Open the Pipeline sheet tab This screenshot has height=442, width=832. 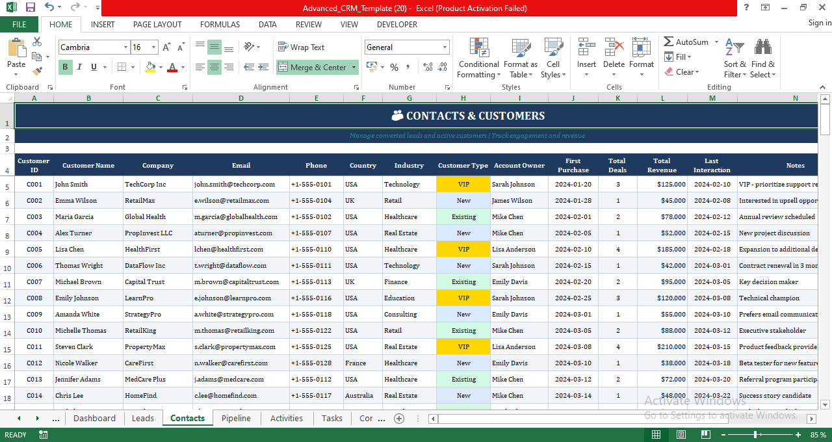coord(236,419)
